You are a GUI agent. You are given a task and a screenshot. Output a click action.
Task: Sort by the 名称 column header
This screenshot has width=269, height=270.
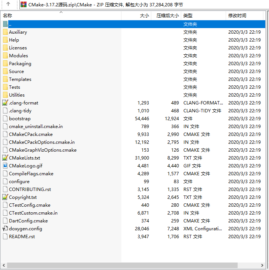61,16
